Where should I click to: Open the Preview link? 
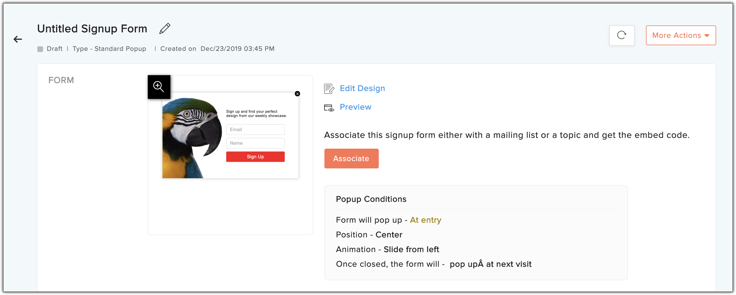click(x=355, y=107)
